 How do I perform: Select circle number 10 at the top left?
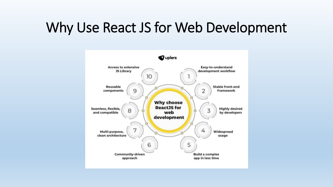[149, 77]
